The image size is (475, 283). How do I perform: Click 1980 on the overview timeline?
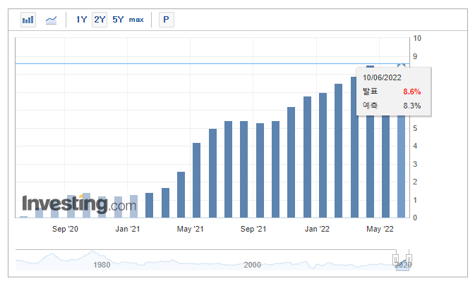102,265
